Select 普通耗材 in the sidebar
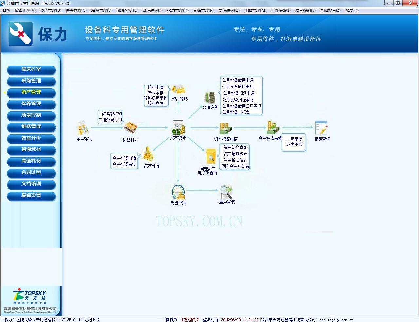Screen dimensions: 419x322 point(31,150)
